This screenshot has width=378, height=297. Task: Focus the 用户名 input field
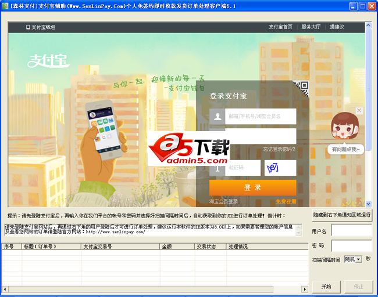point(352,230)
